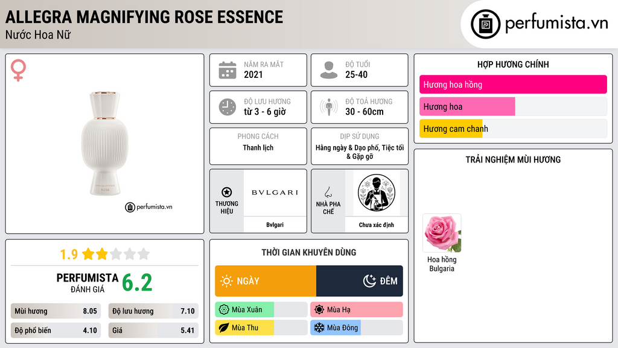Click the Mùa Thu season bar
Screen dimensions: 618x348
(x=261, y=327)
